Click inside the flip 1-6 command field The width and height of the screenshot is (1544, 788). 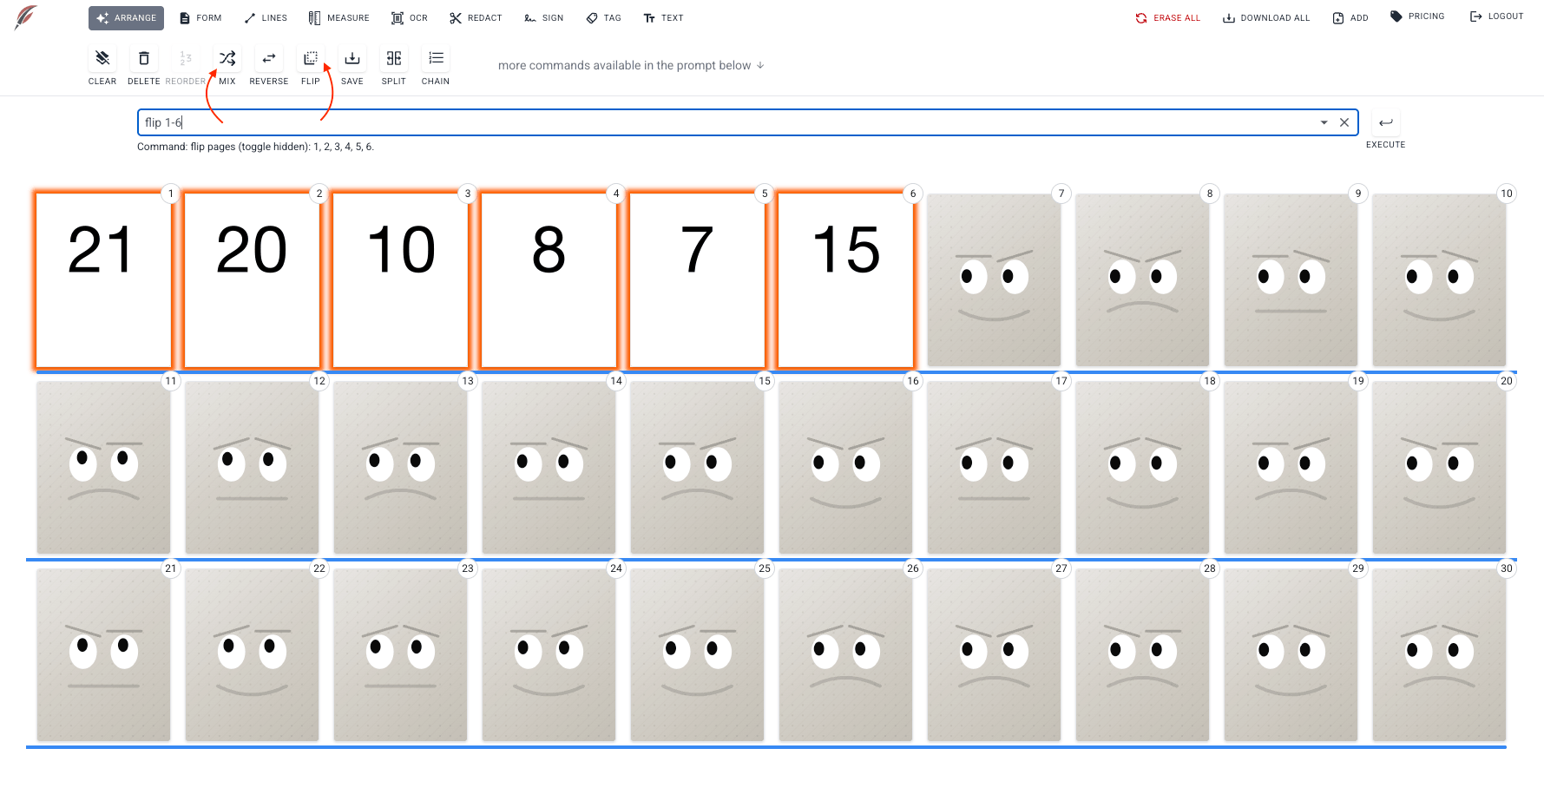tap(694, 122)
